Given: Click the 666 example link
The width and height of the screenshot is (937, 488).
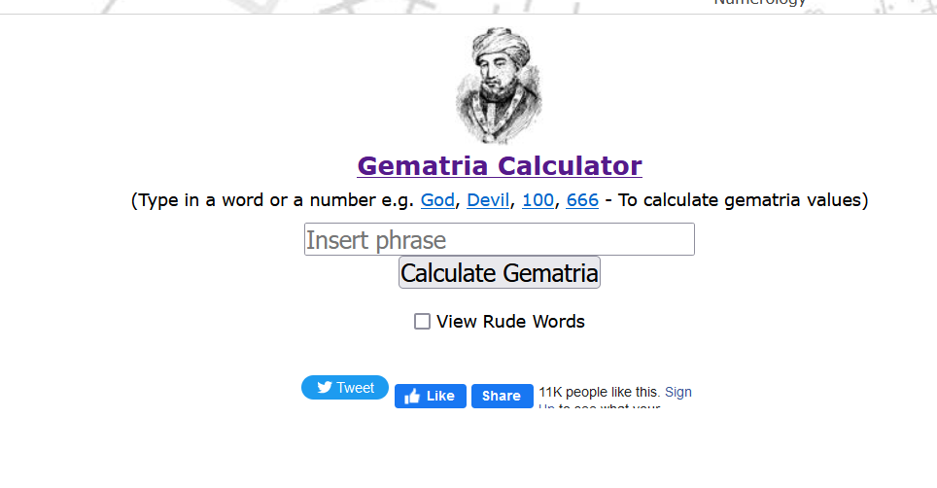Looking at the screenshot, I should (582, 201).
